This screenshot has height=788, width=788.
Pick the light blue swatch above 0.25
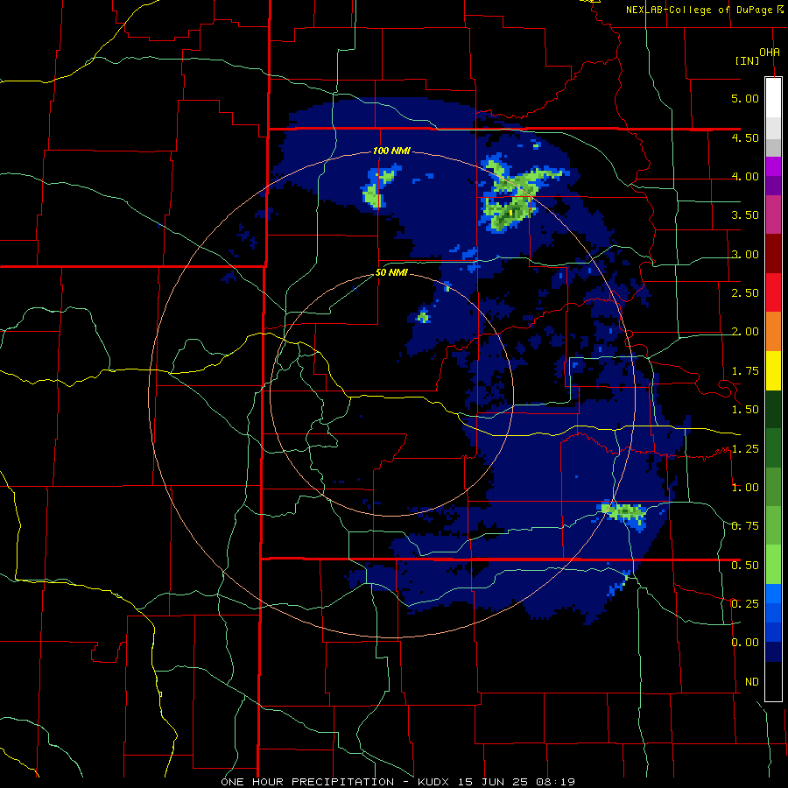pos(773,594)
